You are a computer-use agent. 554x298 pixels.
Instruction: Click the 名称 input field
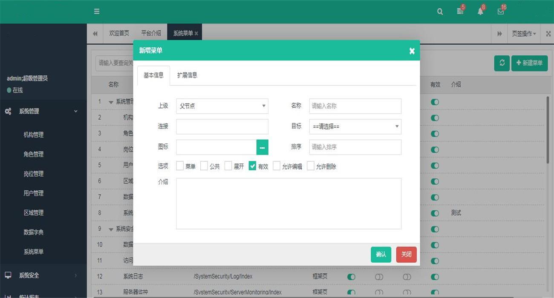click(x=355, y=106)
